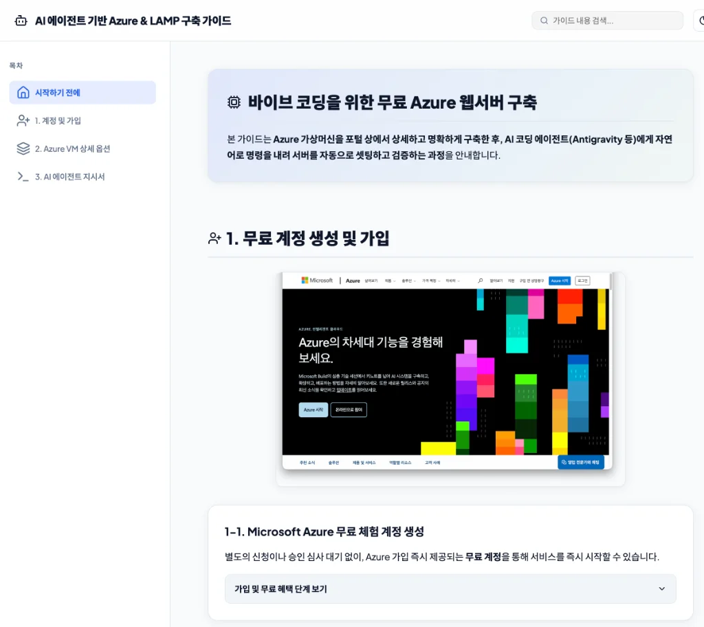Select 시작하기 전에 in the sidebar
The width and height of the screenshot is (704, 627).
click(x=82, y=93)
